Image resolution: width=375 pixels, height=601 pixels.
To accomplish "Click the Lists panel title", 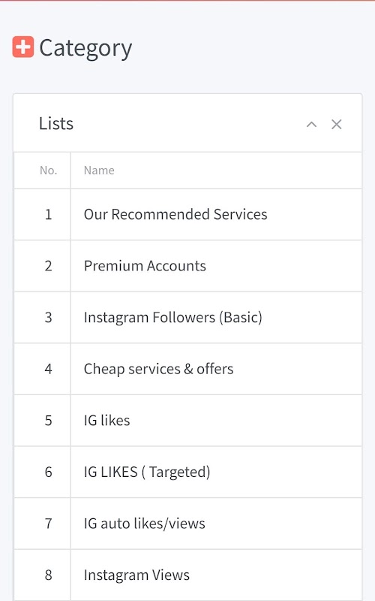I will coord(56,123).
